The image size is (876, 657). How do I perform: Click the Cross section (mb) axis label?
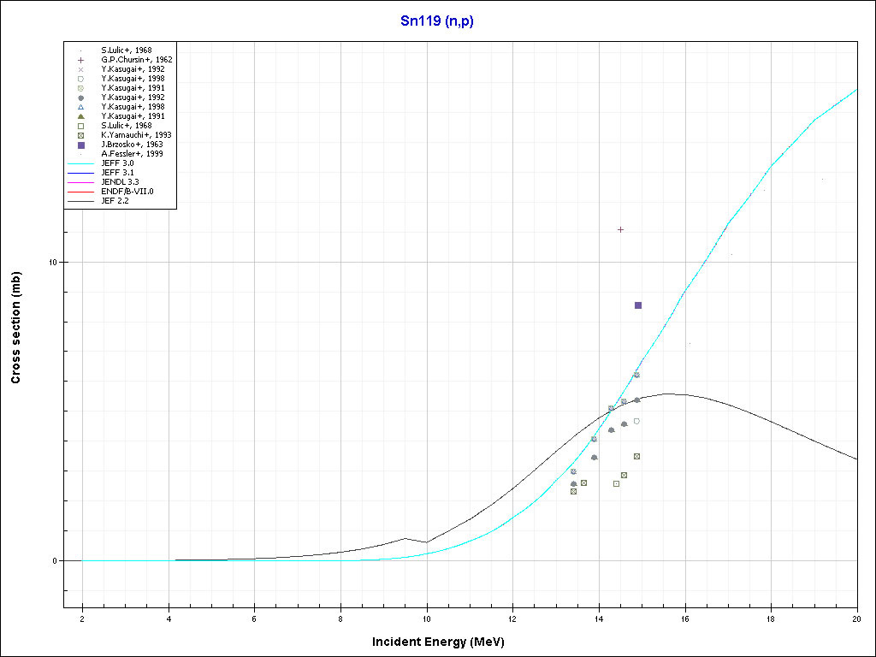tap(15, 328)
